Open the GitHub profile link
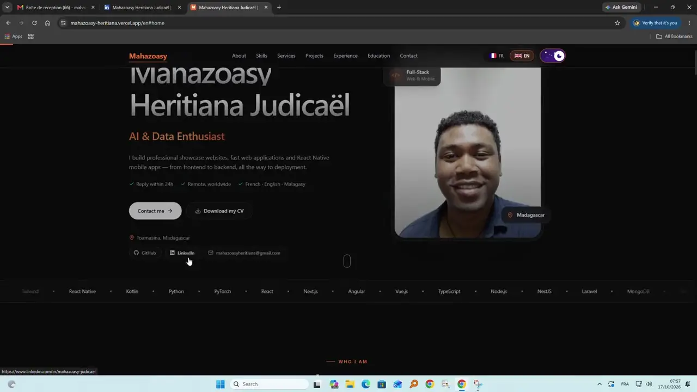Viewport: 697px width, 392px height. 145,253
